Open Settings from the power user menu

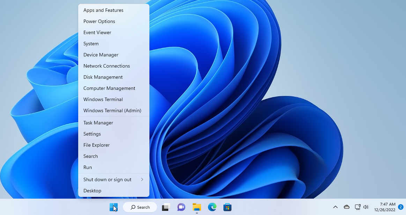coord(92,134)
